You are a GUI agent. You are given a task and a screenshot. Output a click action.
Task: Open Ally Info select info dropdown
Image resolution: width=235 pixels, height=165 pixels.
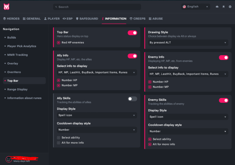tap(97, 73)
